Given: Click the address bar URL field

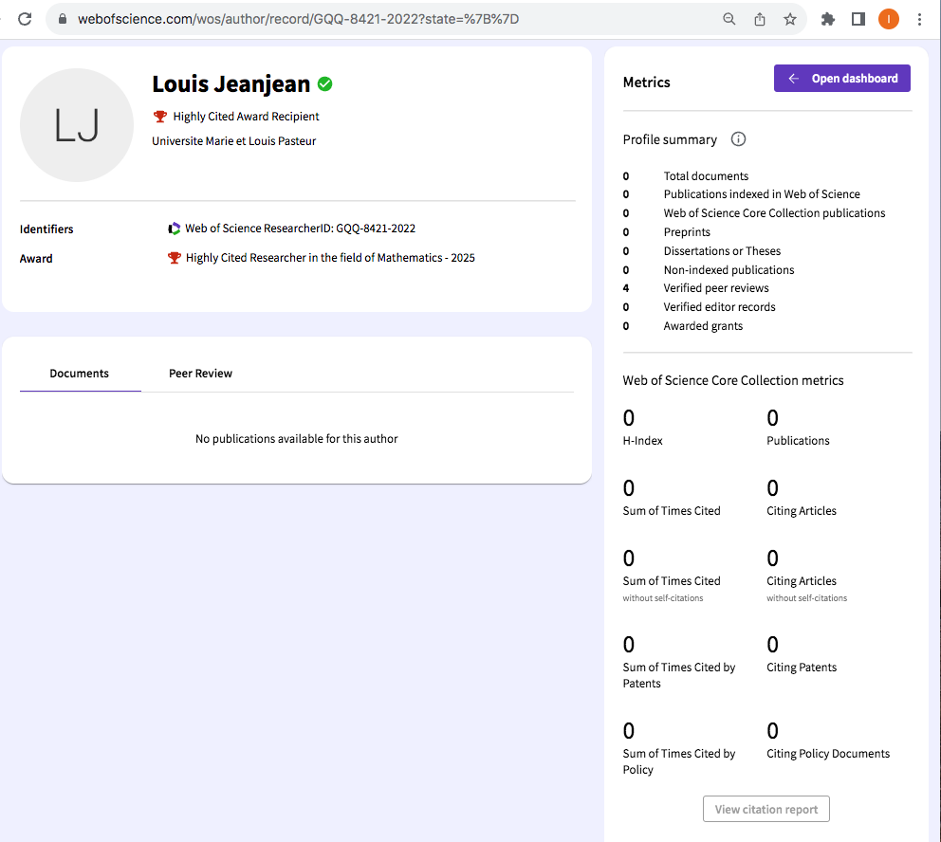Looking at the screenshot, I should click(x=379, y=19).
